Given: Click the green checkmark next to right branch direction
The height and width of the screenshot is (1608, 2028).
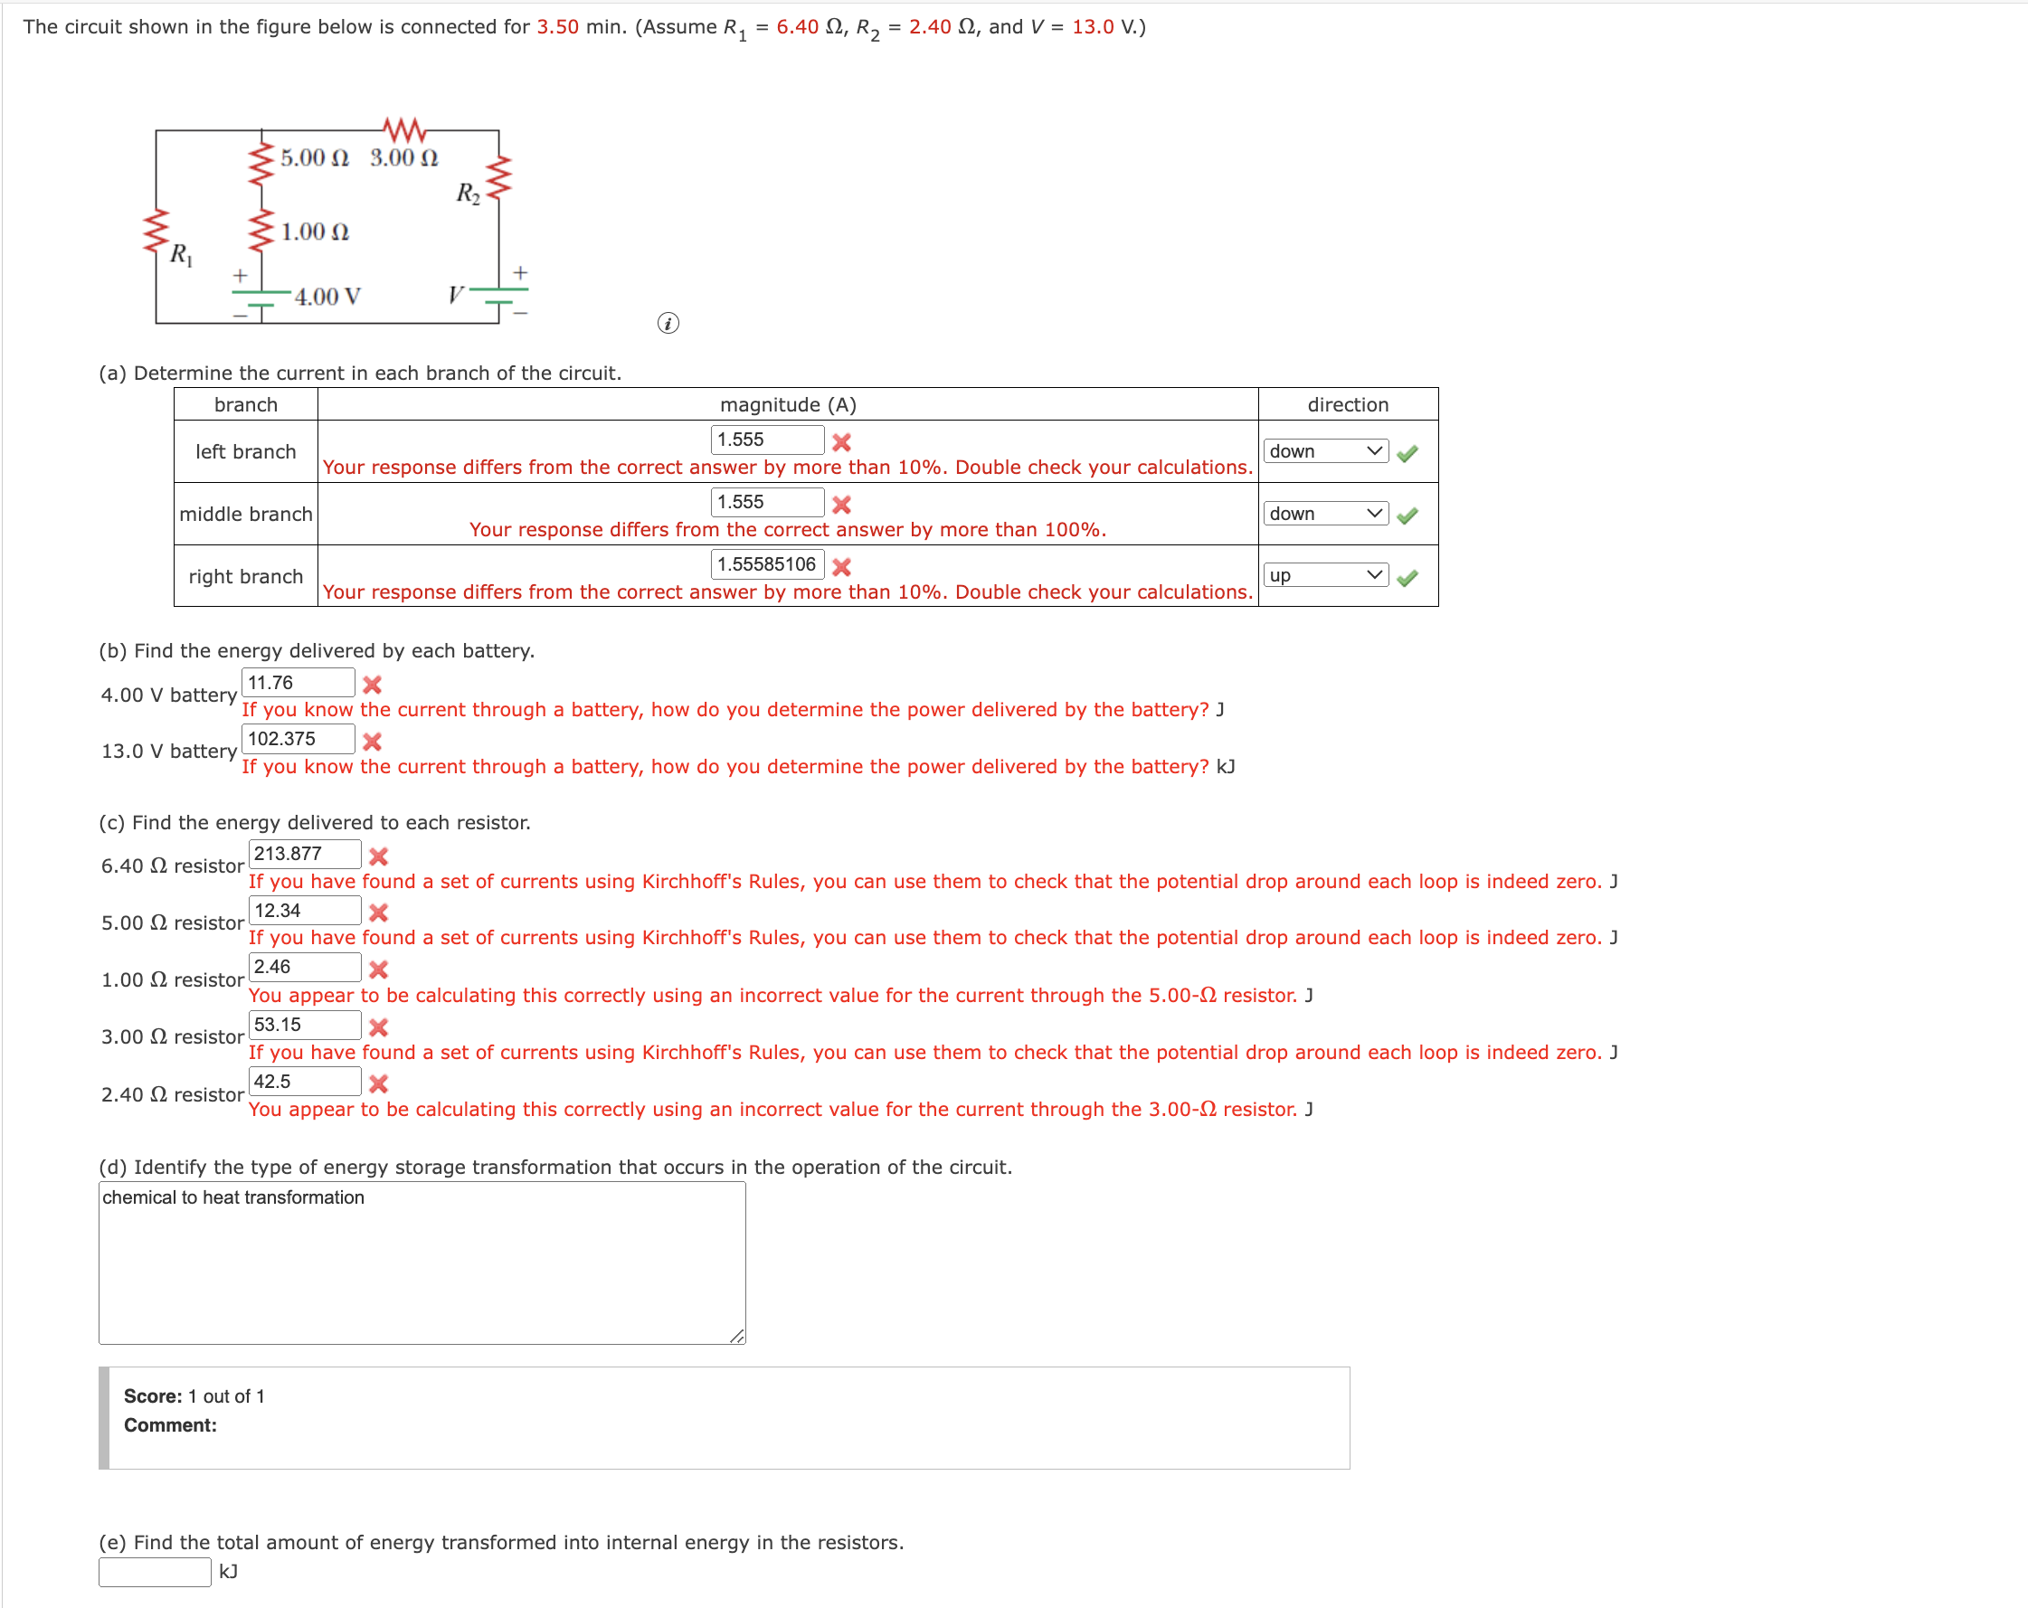Looking at the screenshot, I should (x=1407, y=577).
